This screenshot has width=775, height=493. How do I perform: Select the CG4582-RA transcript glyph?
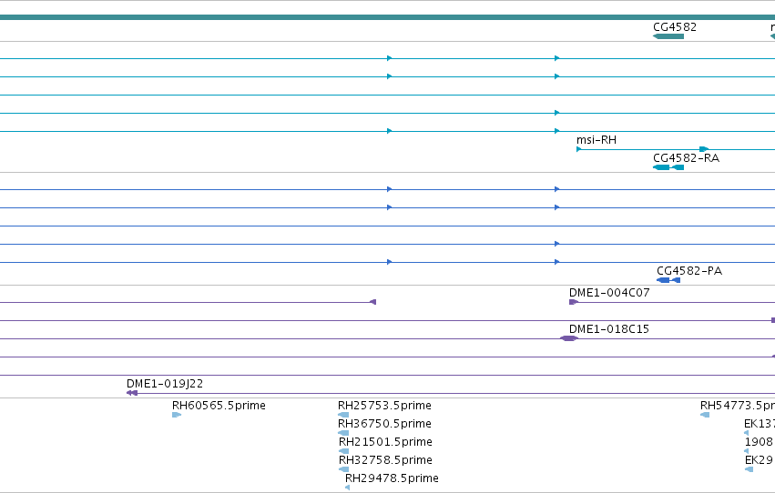coord(668,167)
